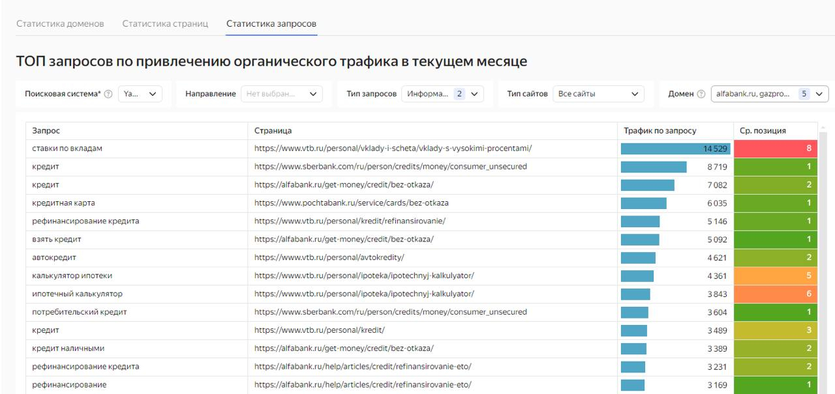Sort by the Ср. позиция column header
Image resolution: width=835 pixels, height=394 pixels.
pyautogui.click(x=763, y=131)
